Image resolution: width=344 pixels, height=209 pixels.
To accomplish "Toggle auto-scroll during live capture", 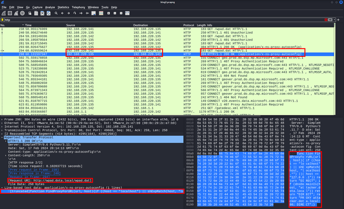I will coord(93,13).
